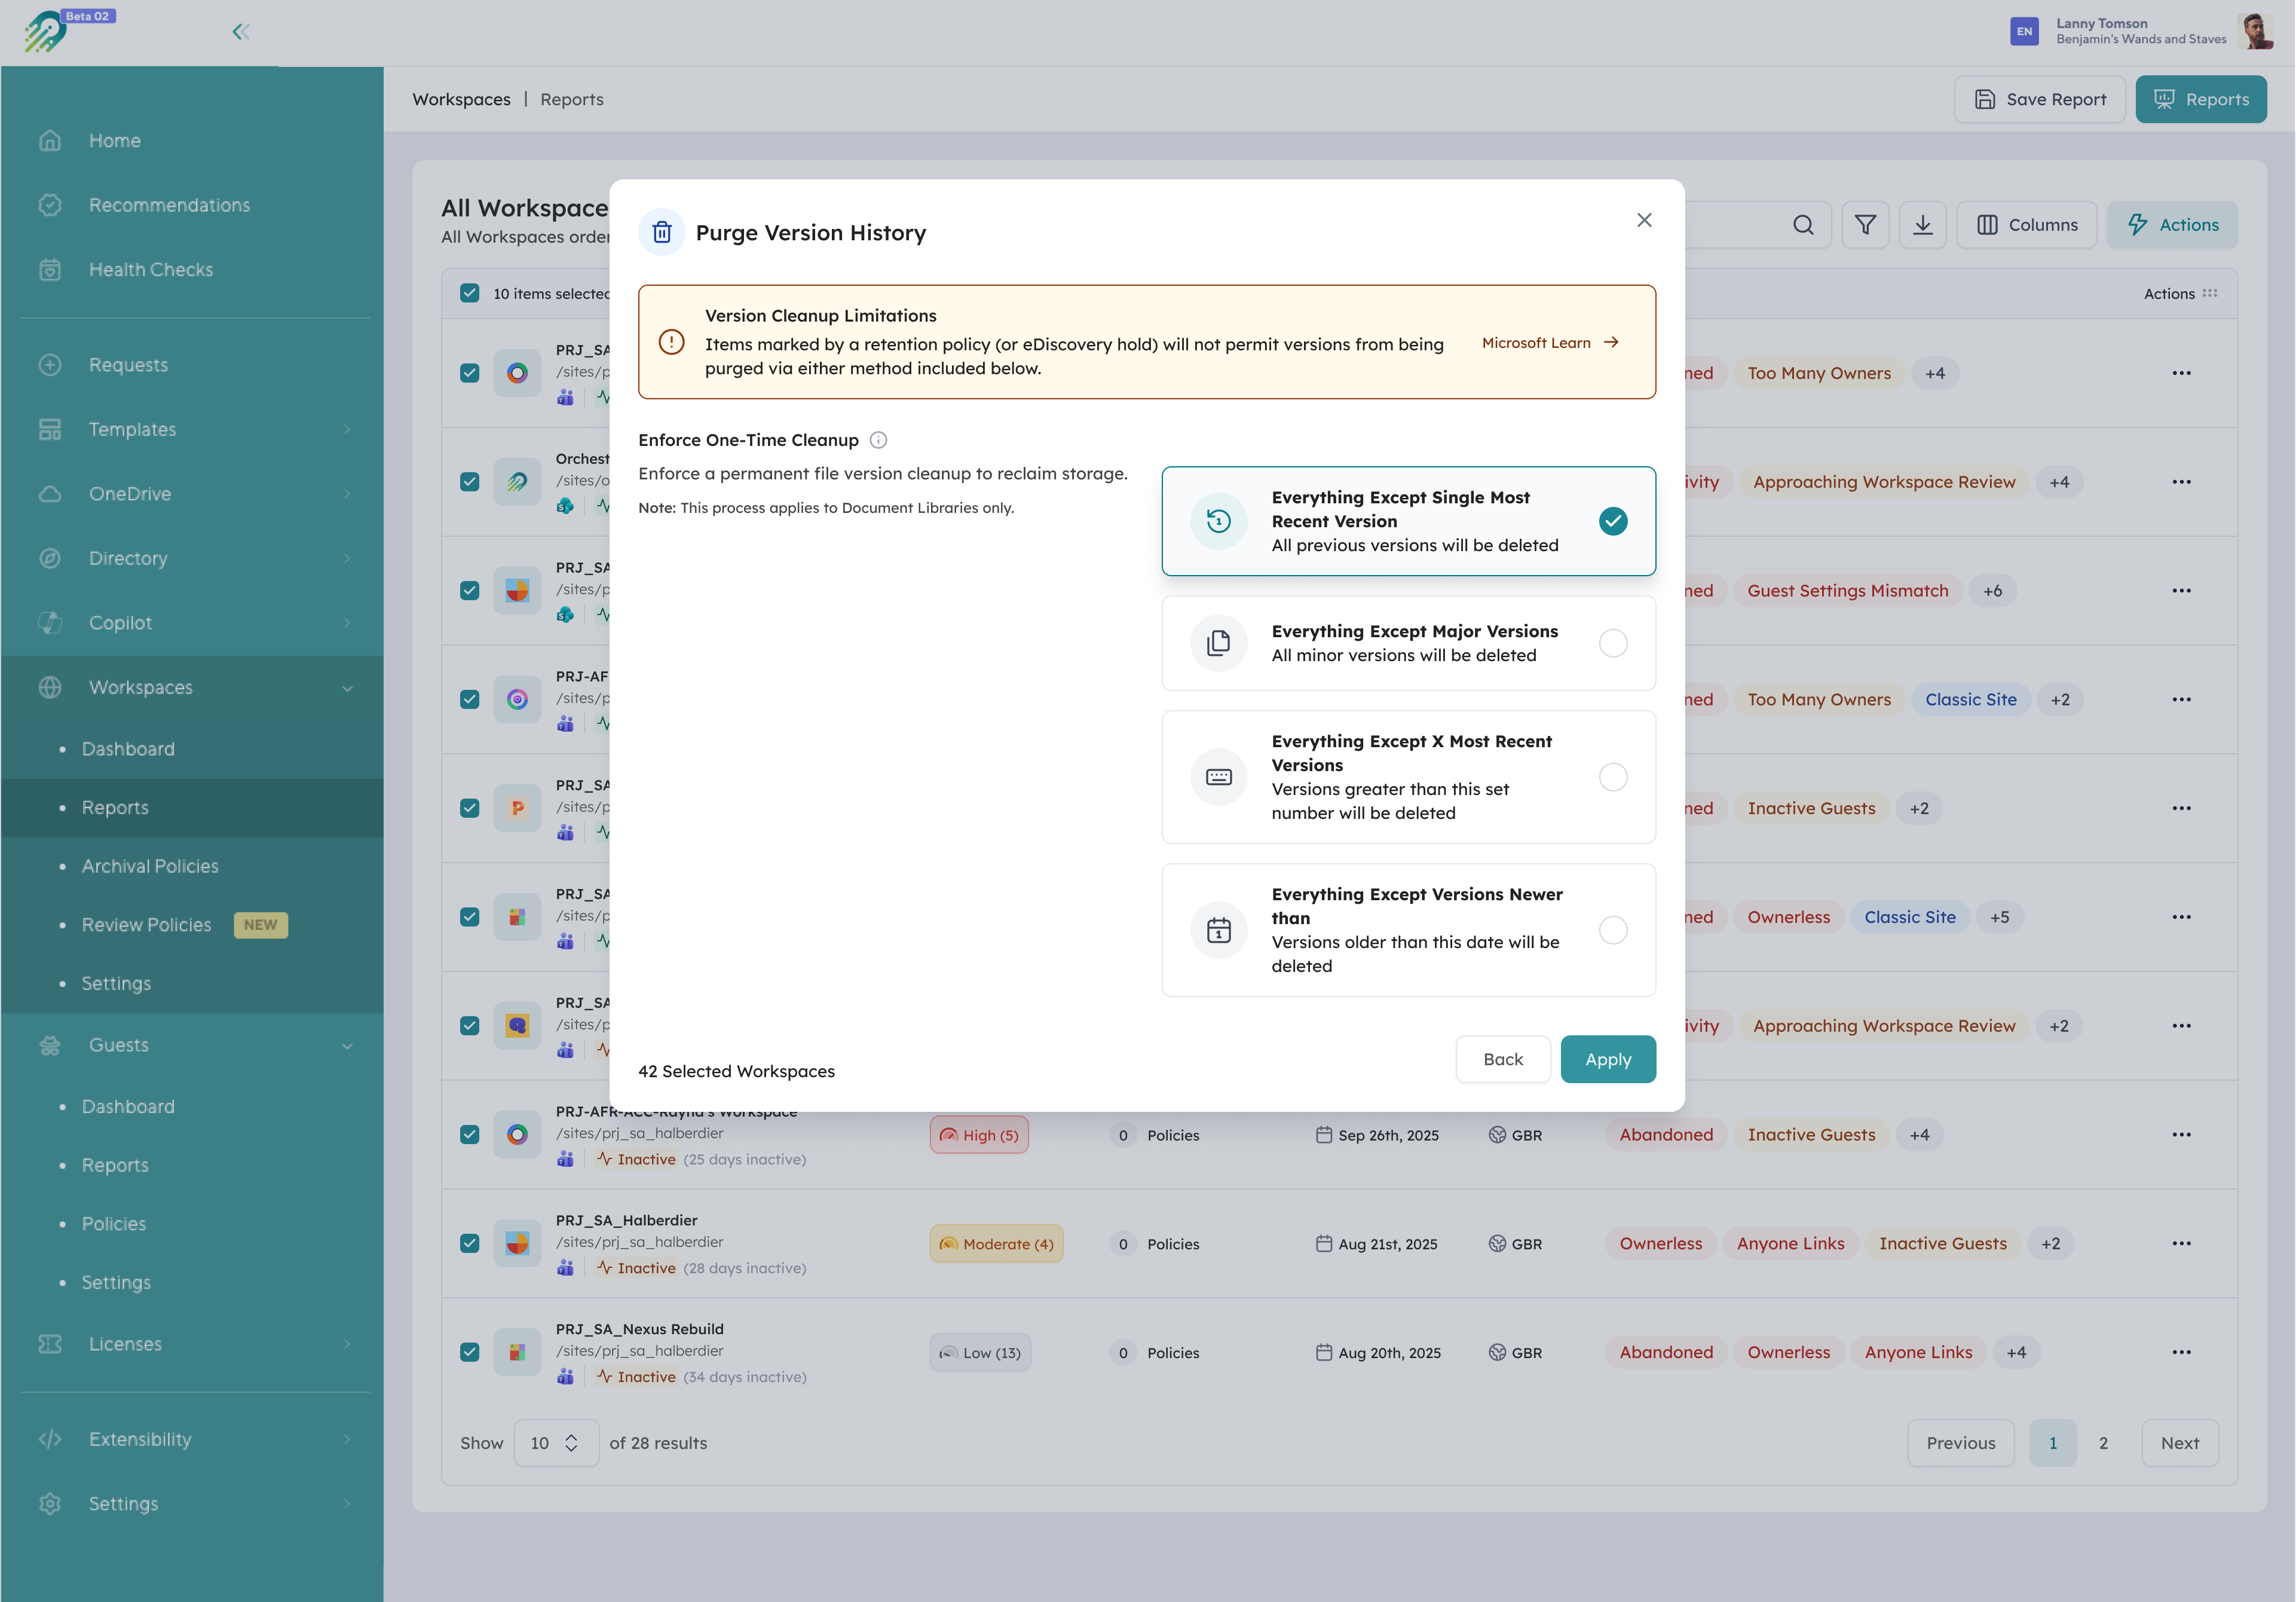Image resolution: width=2296 pixels, height=1602 pixels.
Task: Uncheck the Orchestry workspace row checkbox
Action: 469,482
